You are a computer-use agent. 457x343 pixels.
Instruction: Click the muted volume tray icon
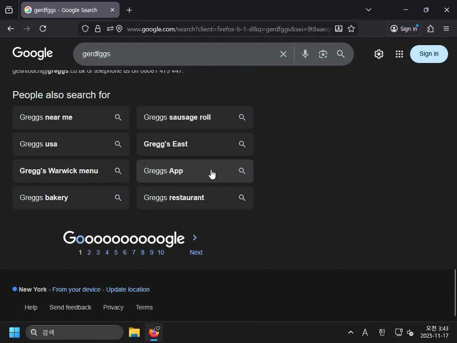411,332
